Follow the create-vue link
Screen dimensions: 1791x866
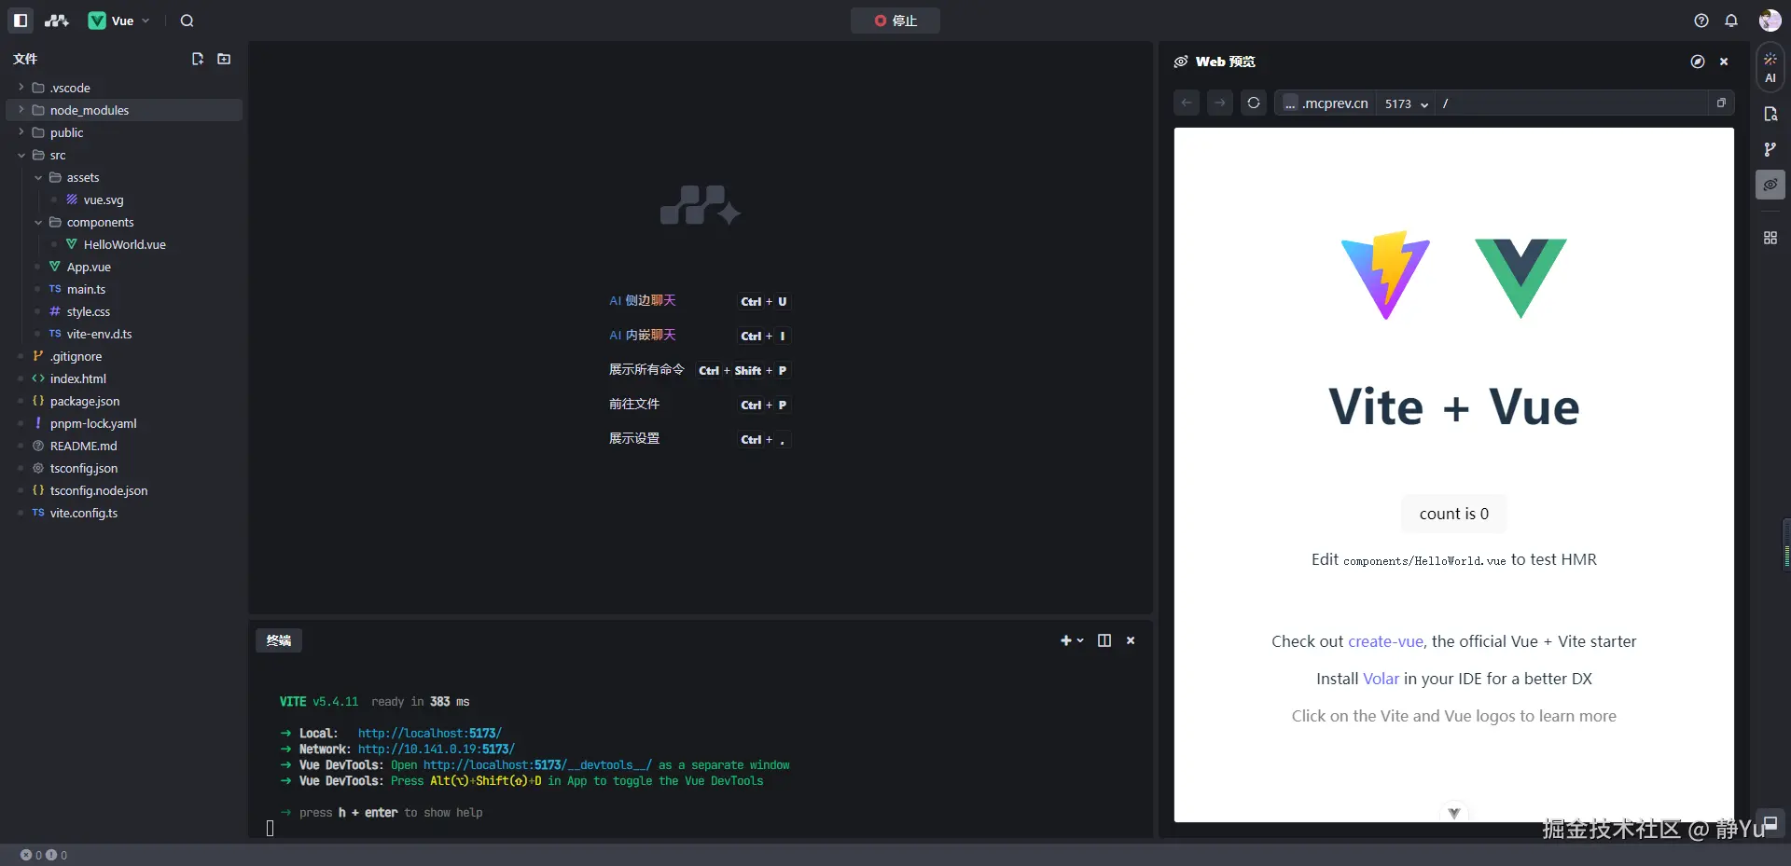[1385, 641]
